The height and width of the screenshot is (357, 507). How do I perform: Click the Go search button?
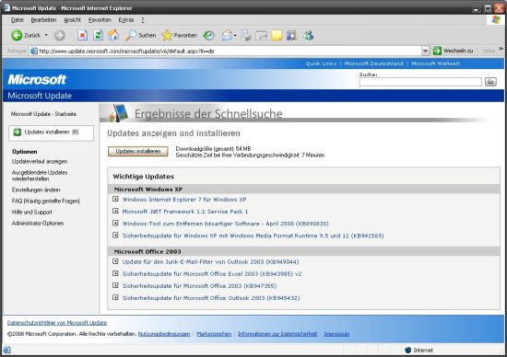(490, 82)
